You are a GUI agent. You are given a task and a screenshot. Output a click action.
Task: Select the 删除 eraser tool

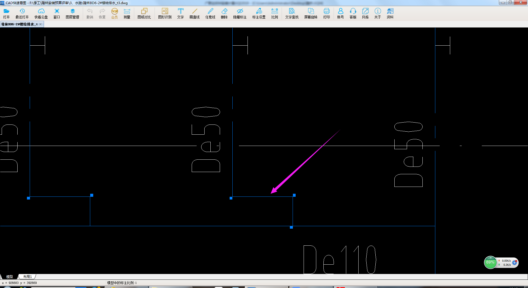[x=224, y=13]
